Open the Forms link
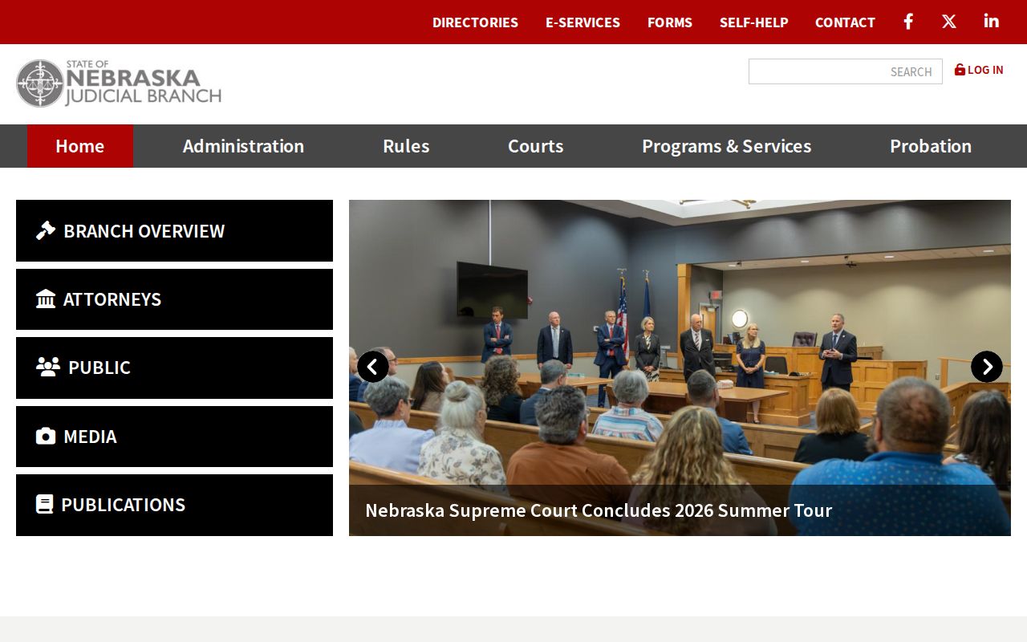The width and height of the screenshot is (1027, 642). 670,22
